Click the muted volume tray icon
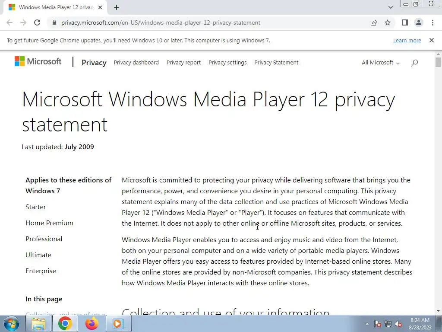 (x=398, y=324)
